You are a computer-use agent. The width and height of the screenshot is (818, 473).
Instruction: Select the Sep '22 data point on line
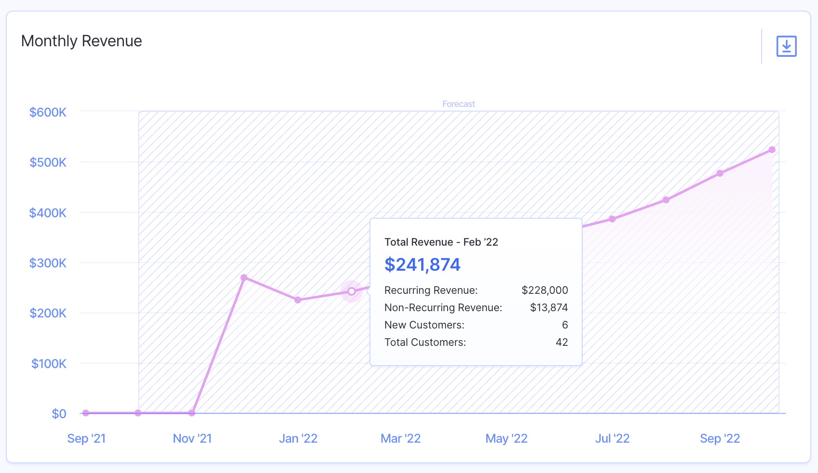tap(720, 173)
